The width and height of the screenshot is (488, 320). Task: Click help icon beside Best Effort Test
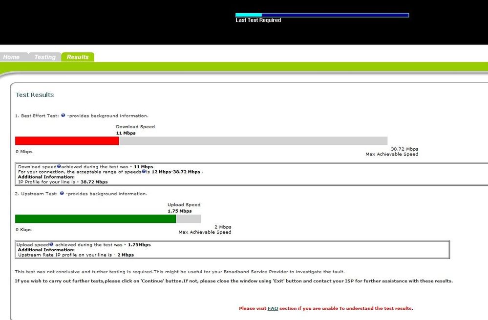tap(63, 115)
